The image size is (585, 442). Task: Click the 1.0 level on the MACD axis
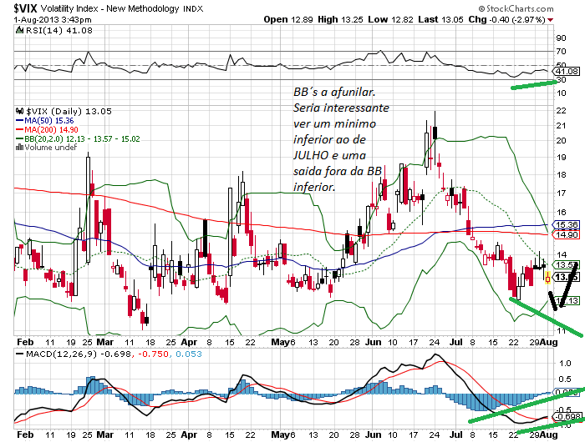click(566, 363)
